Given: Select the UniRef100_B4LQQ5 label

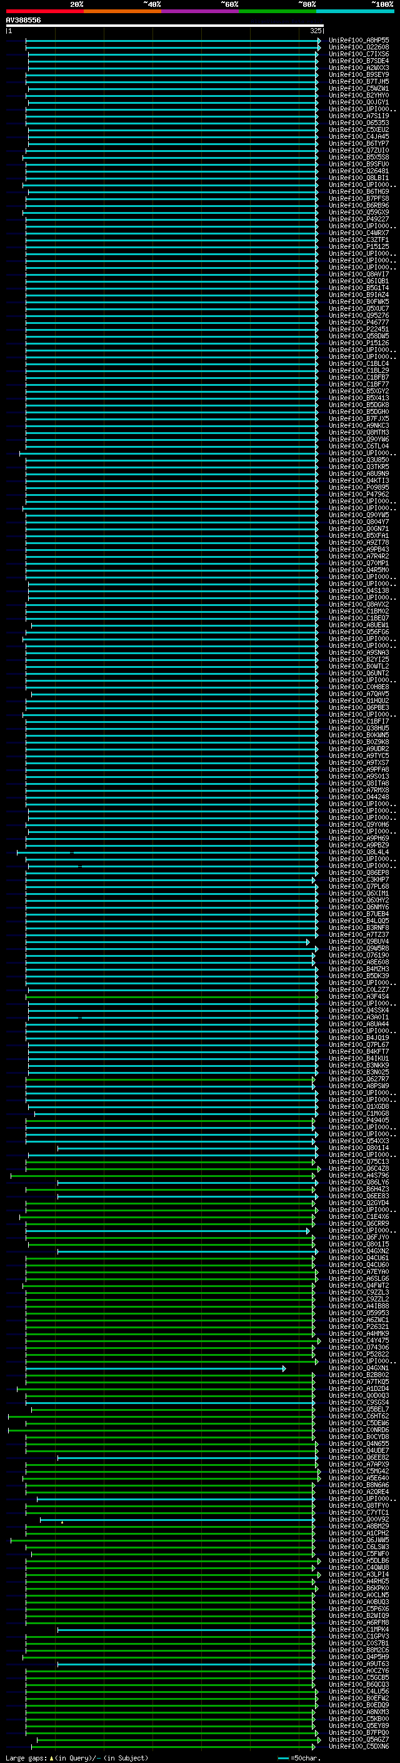Looking at the screenshot, I should pyautogui.click(x=358, y=921).
